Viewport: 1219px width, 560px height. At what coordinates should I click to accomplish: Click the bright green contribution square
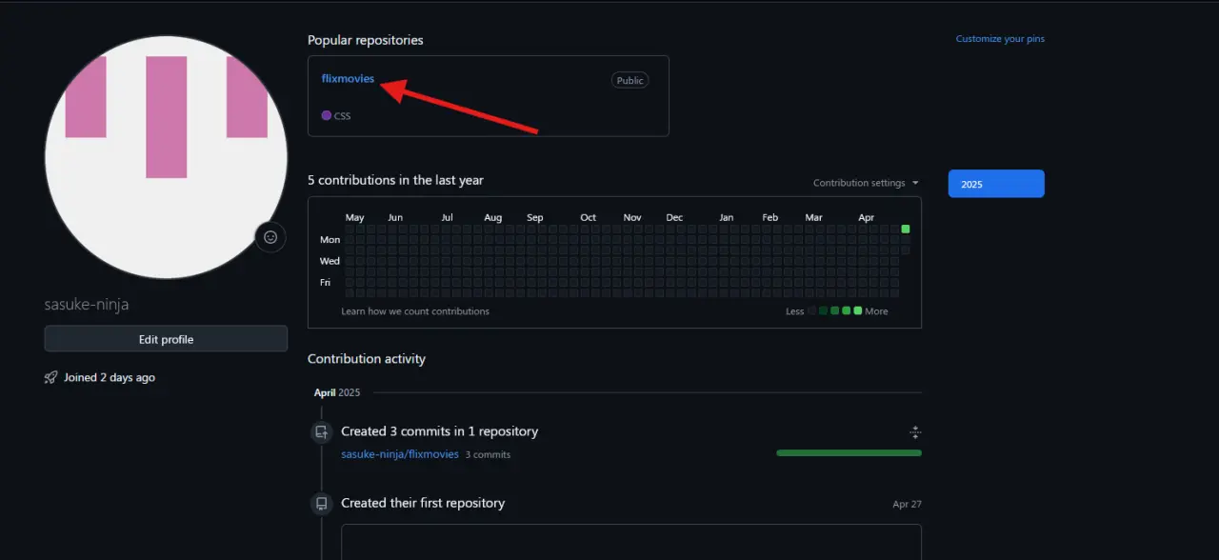coord(906,229)
